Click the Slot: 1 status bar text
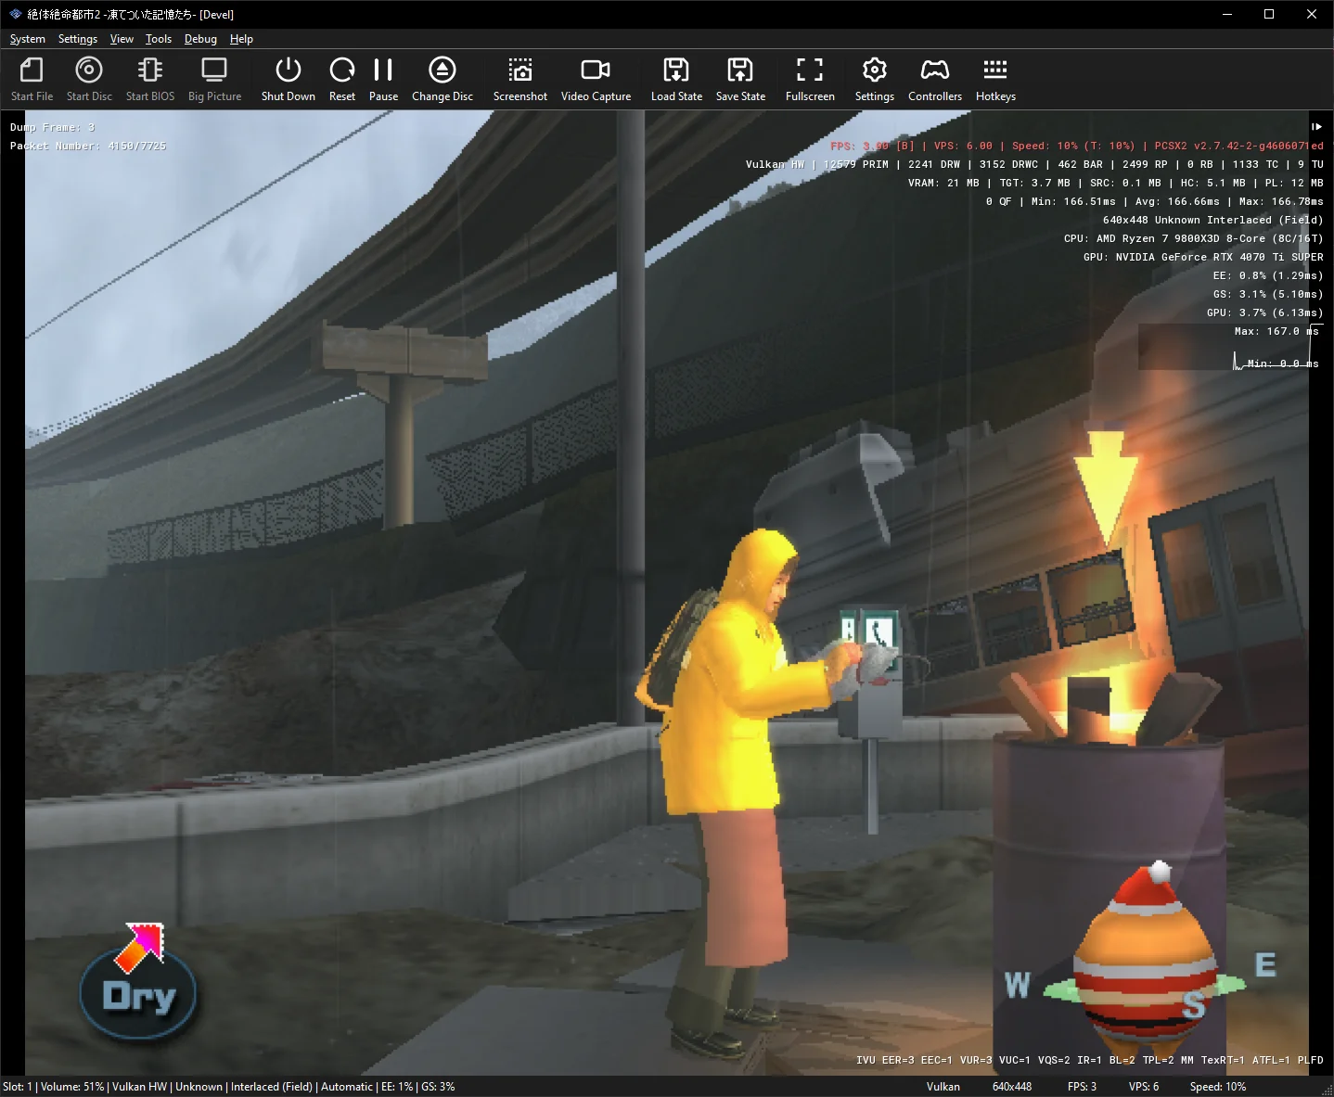1334x1097 pixels. (x=18, y=1087)
